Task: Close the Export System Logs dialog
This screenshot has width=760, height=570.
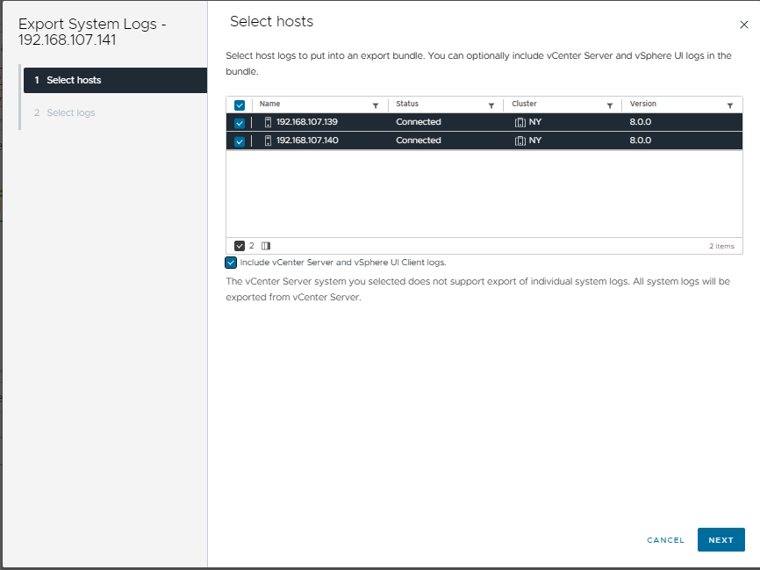Action: (744, 25)
